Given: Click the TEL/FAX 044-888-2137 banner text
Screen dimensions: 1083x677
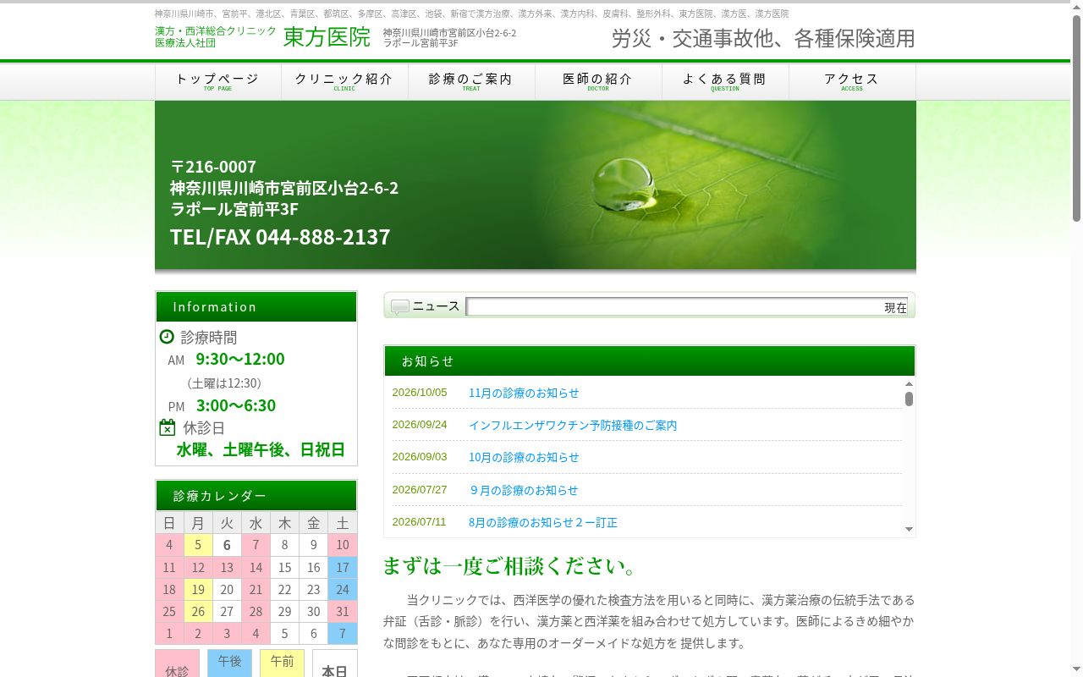Looking at the screenshot, I should tap(280, 237).
